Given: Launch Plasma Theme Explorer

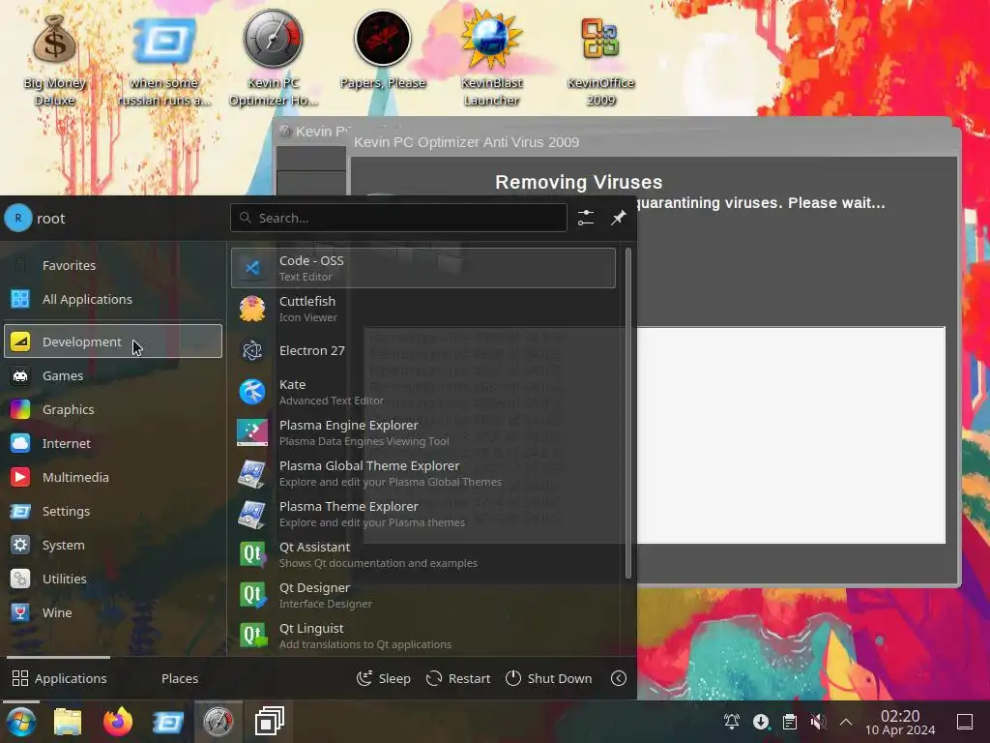Looking at the screenshot, I should (x=423, y=514).
